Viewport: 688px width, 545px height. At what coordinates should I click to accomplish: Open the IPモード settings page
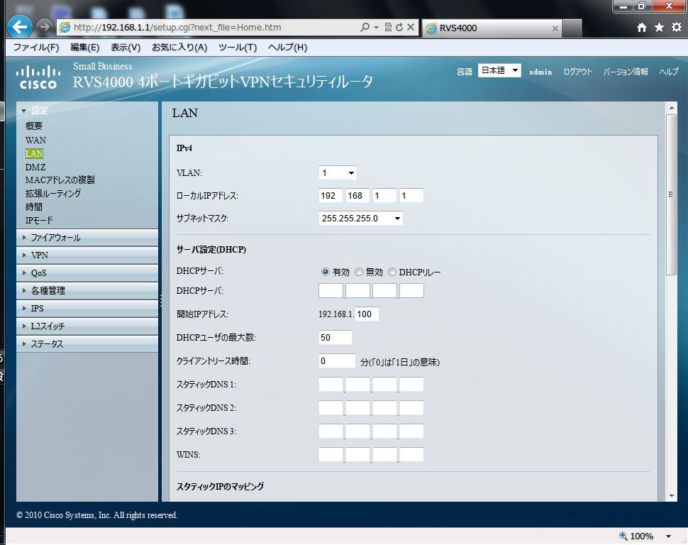tap(39, 220)
